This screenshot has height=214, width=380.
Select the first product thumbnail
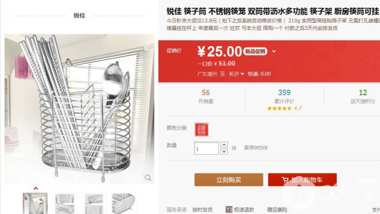(x=35, y=204)
